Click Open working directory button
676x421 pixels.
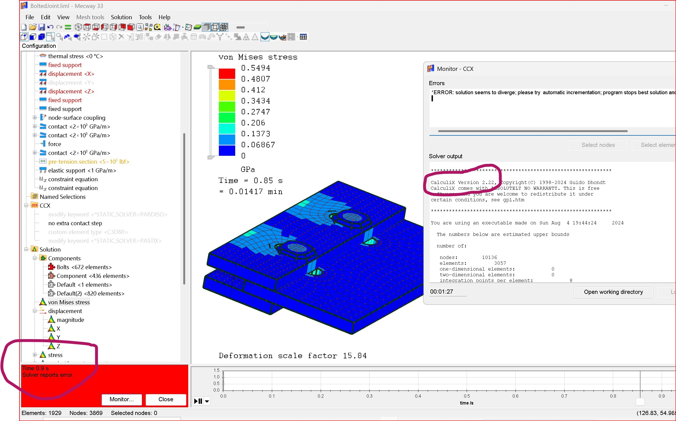coord(613,292)
